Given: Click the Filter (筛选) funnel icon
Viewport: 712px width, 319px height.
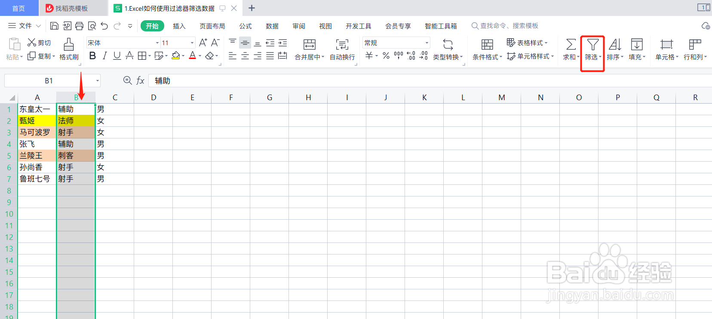Looking at the screenshot, I should [x=593, y=44].
